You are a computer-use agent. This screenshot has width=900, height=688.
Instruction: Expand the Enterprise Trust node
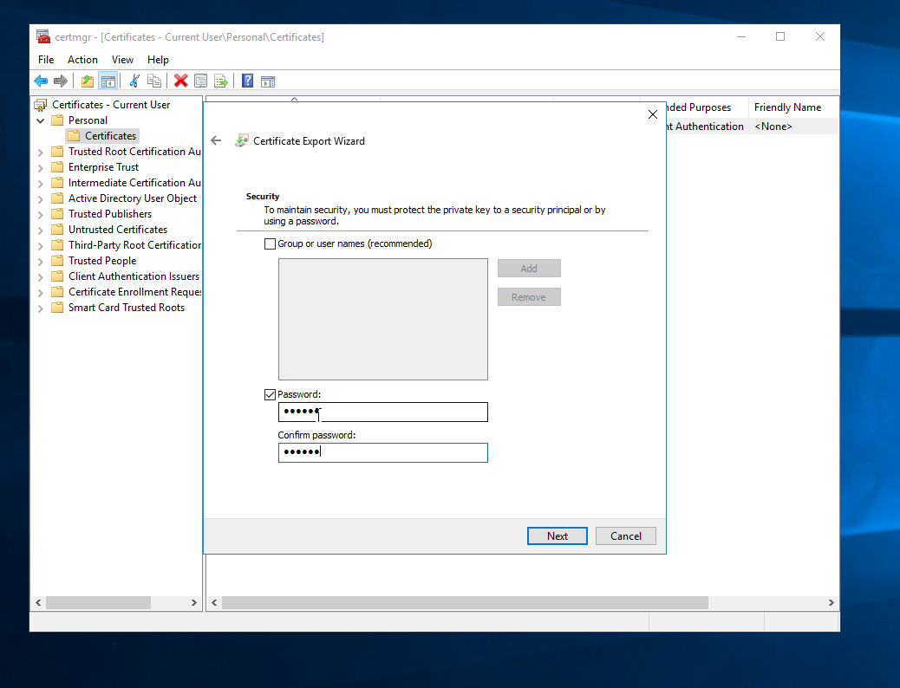[x=40, y=168]
